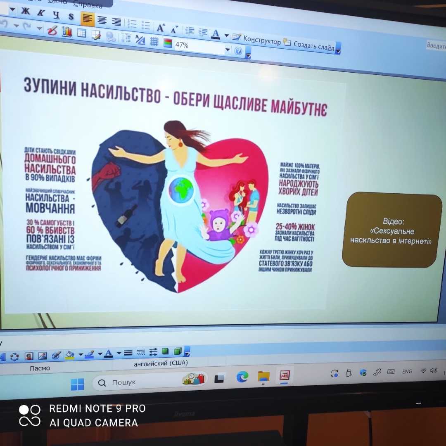Click the insert table icon
Screen dimensions: 446x446
pyautogui.click(x=82, y=33)
